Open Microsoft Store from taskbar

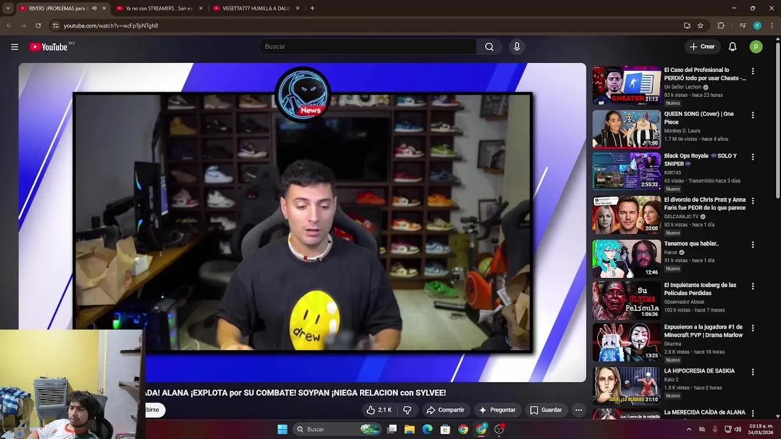pos(445,429)
